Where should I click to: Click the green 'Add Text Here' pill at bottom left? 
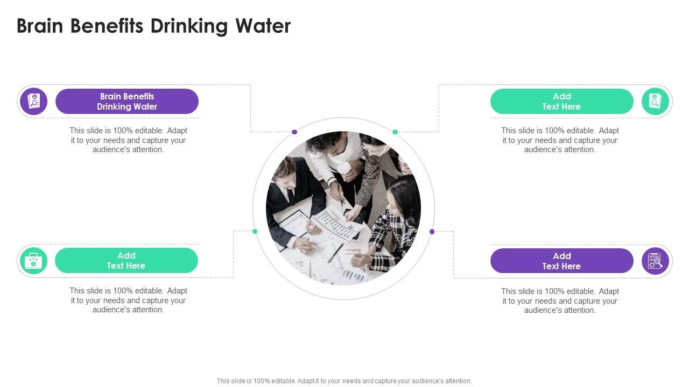click(x=126, y=261)
